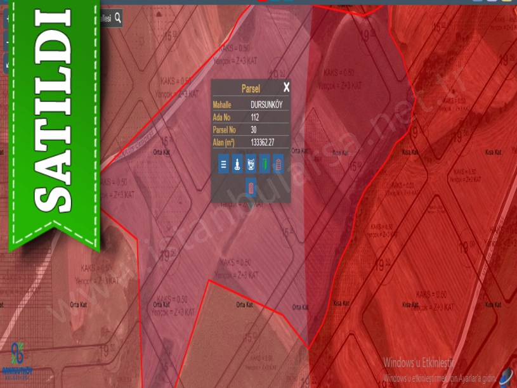Click the green bookmark icon in popup
The width and height of the screenshot is (517, 388).
[264, 165]
